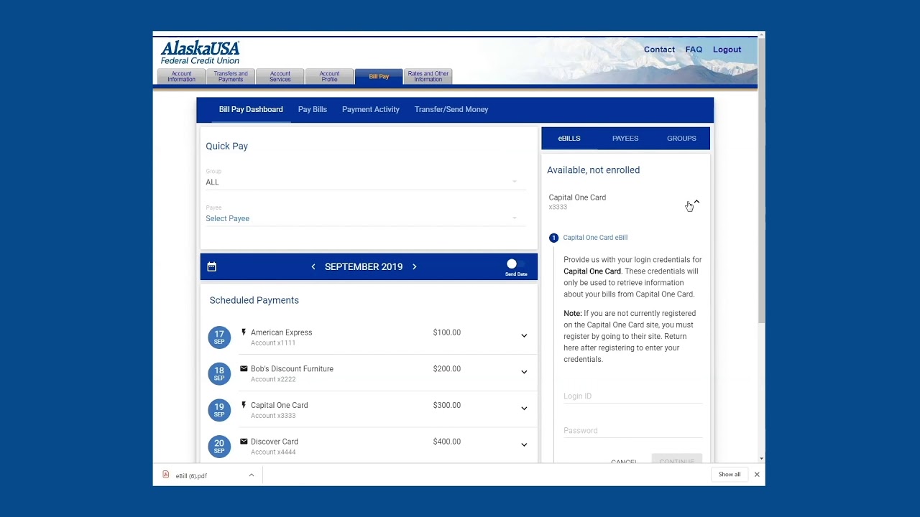The width and height of the screenshot is (920, 517).
Task: Click the $400.00 Discover Card amount
Action: [x=447, y=441]
